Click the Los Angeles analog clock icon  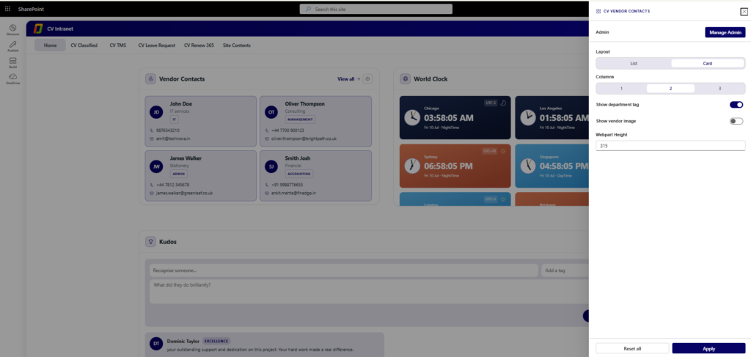528,118
